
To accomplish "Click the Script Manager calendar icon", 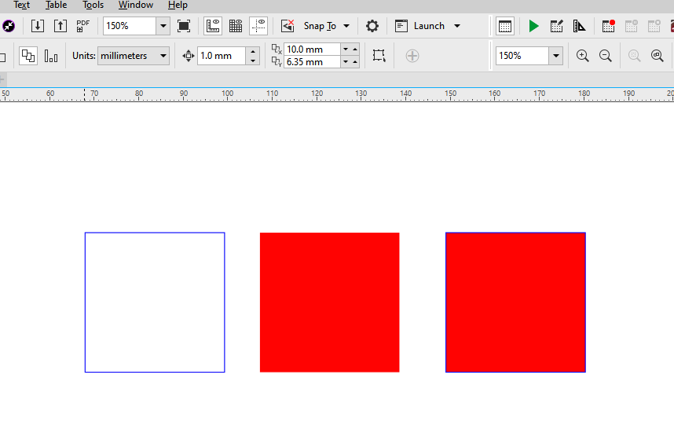I will pos(505,26).
